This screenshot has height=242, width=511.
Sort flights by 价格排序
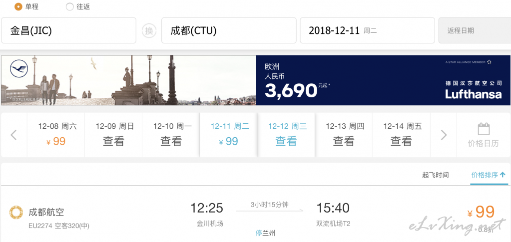click(488, 175)
